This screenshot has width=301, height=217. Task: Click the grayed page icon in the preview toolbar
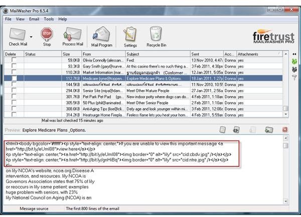tap(252, 129)
